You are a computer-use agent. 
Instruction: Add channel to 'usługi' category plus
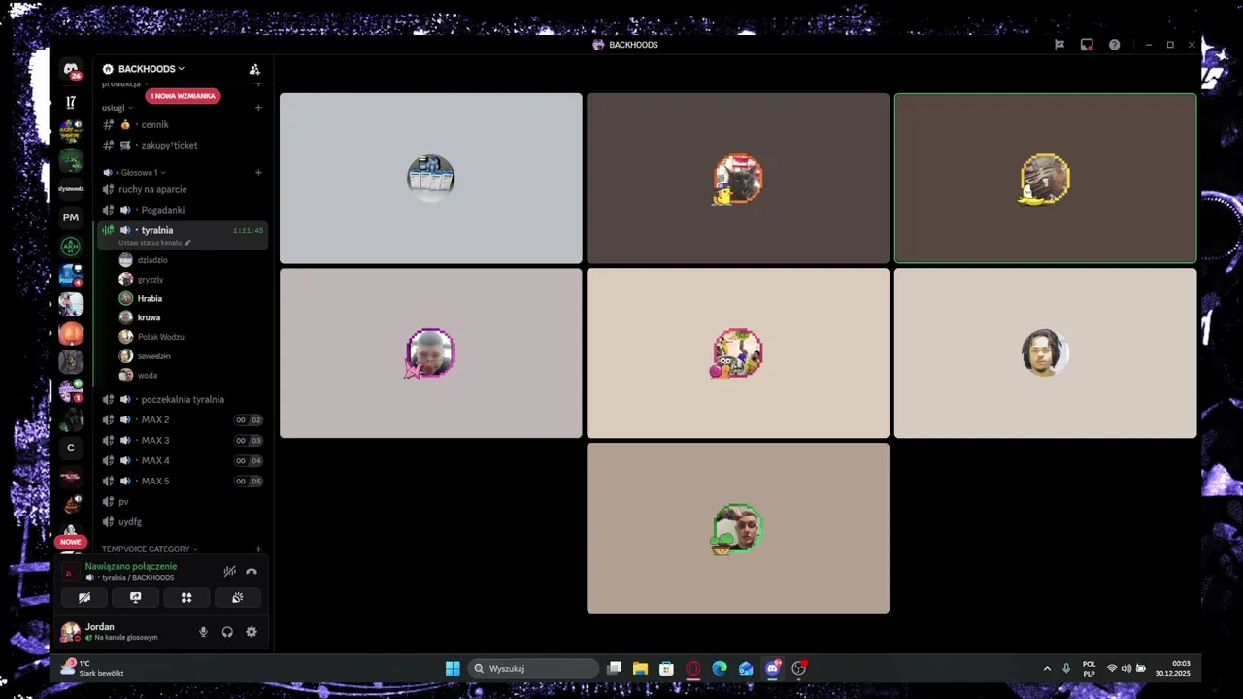pos(258,108)
